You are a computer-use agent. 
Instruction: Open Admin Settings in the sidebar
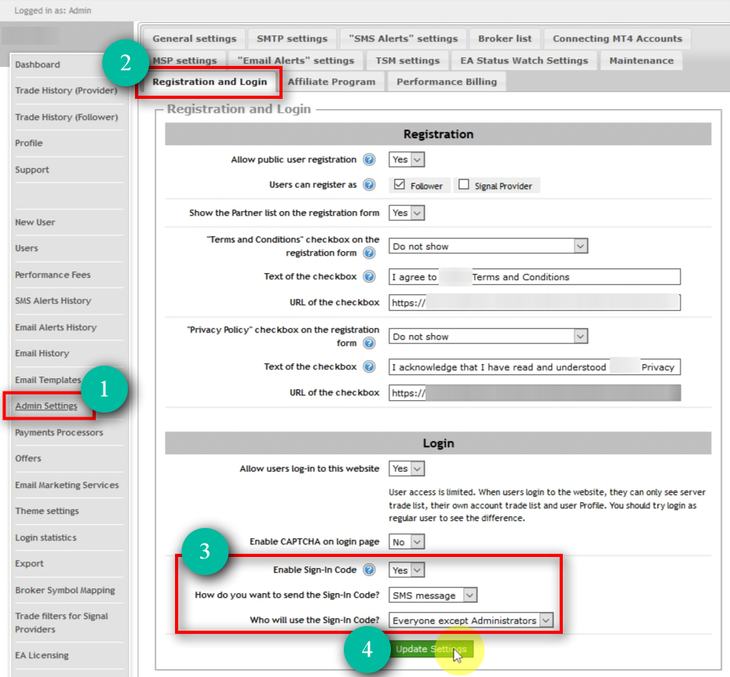coord(46,406)
